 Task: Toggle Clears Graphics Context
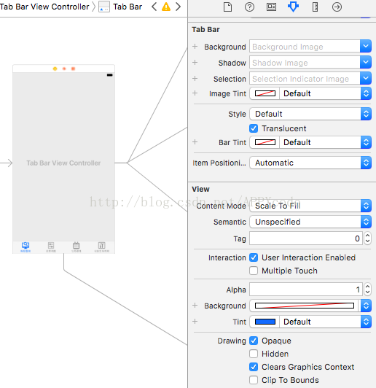coord(254,367)
